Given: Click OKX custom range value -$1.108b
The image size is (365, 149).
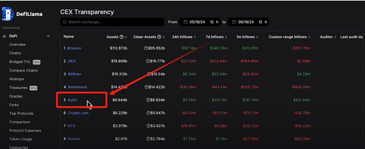Looking at the screenshot, I should (x=302, y=61).
